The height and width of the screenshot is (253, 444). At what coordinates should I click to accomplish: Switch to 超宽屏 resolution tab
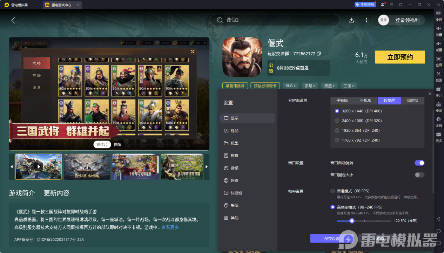389,101
